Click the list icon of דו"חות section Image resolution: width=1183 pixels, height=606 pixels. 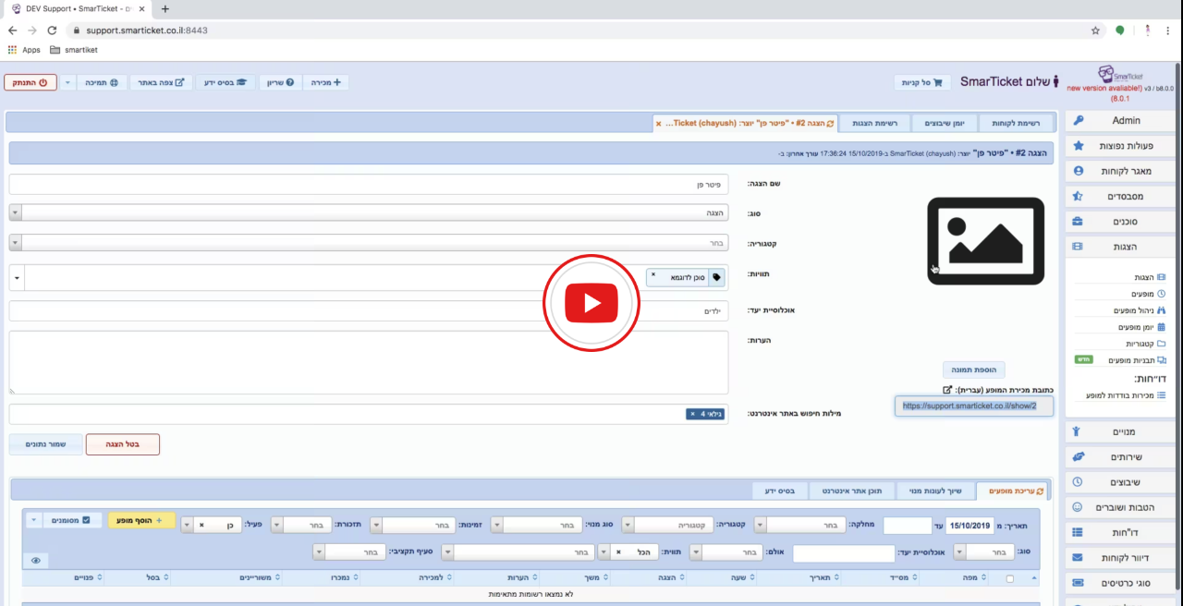[1078, 533]
